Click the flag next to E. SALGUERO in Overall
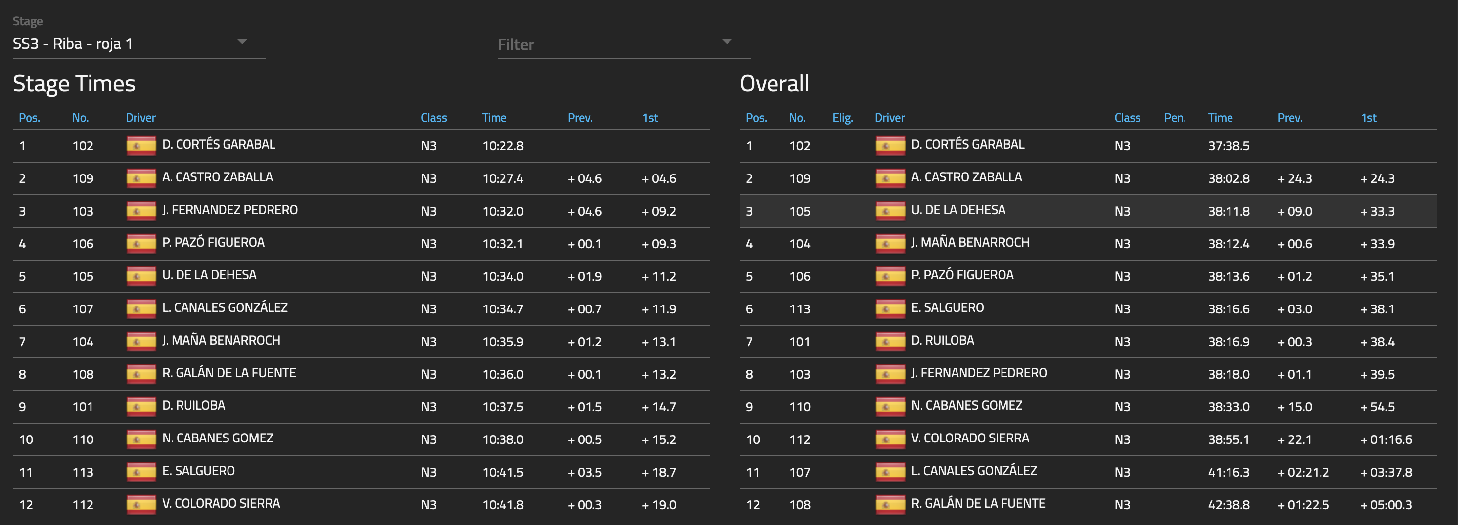 pyautogui.click(x=890, y=309)
